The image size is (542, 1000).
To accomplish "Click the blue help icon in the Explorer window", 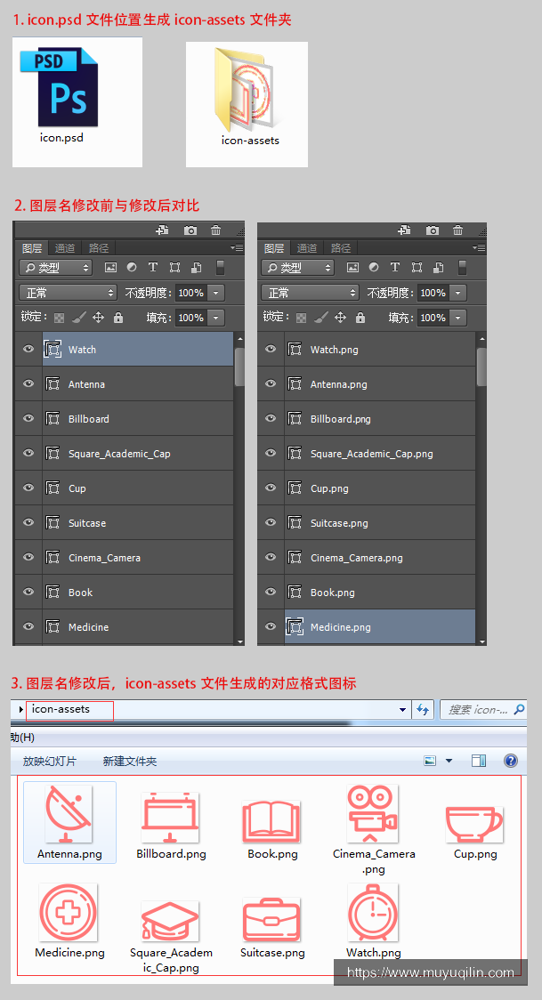I will [510, 760].
